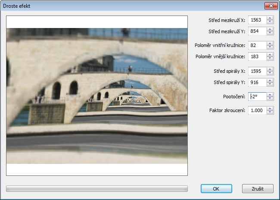Cancel the dialog with Zrušit

click(258, 189)
